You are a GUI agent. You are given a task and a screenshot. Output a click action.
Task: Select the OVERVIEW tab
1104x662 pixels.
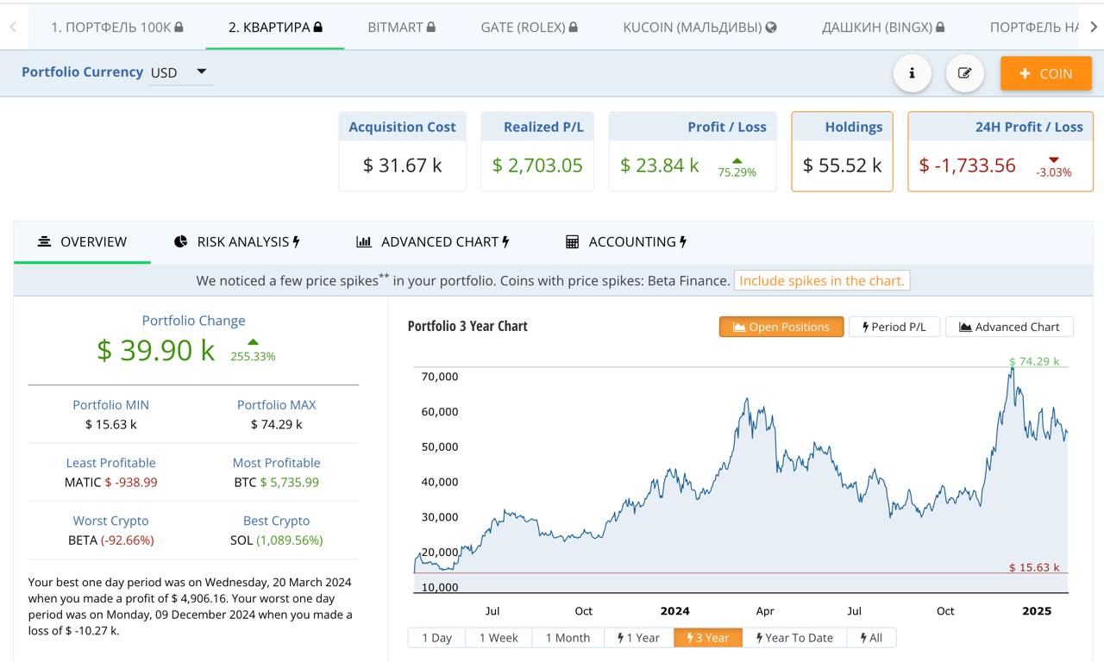coord(82,242)
